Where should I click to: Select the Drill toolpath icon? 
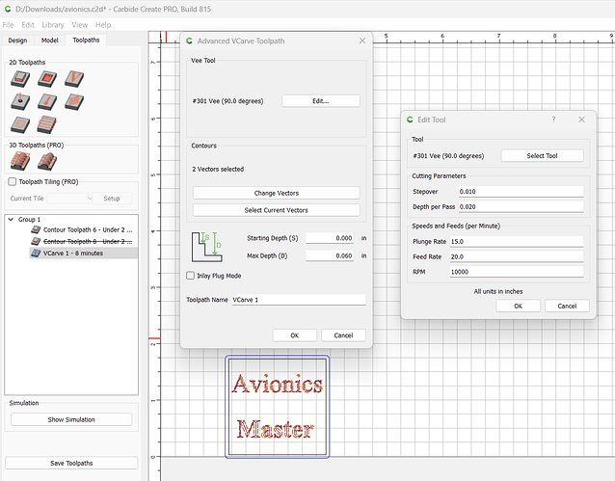[x=20, y=101]
